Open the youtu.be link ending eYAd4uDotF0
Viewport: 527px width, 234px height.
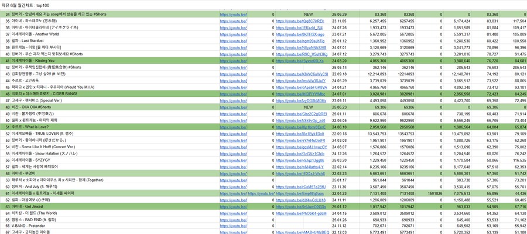coord(300,140)
